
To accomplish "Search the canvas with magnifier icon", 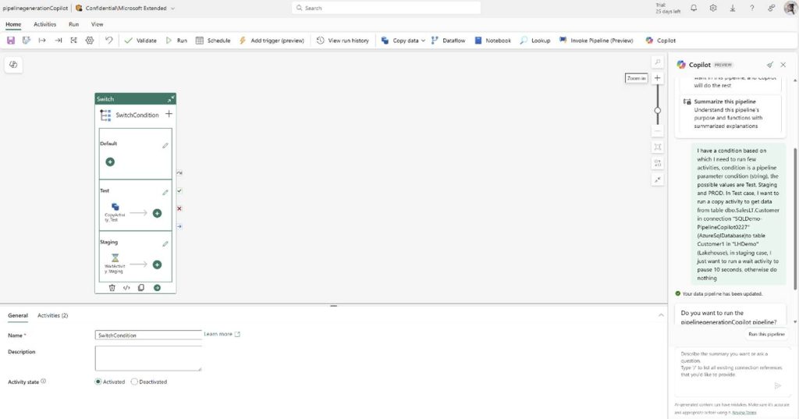I will click(658, 62).
